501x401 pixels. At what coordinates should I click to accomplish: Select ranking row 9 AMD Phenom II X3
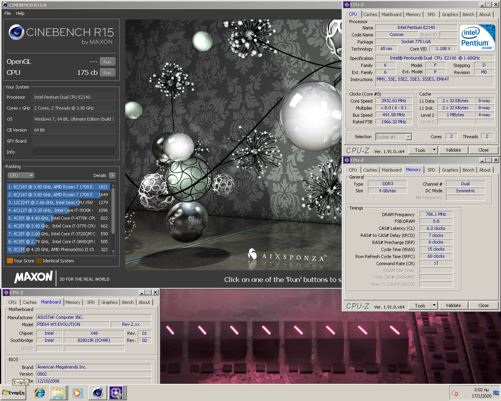coord(58,249)
